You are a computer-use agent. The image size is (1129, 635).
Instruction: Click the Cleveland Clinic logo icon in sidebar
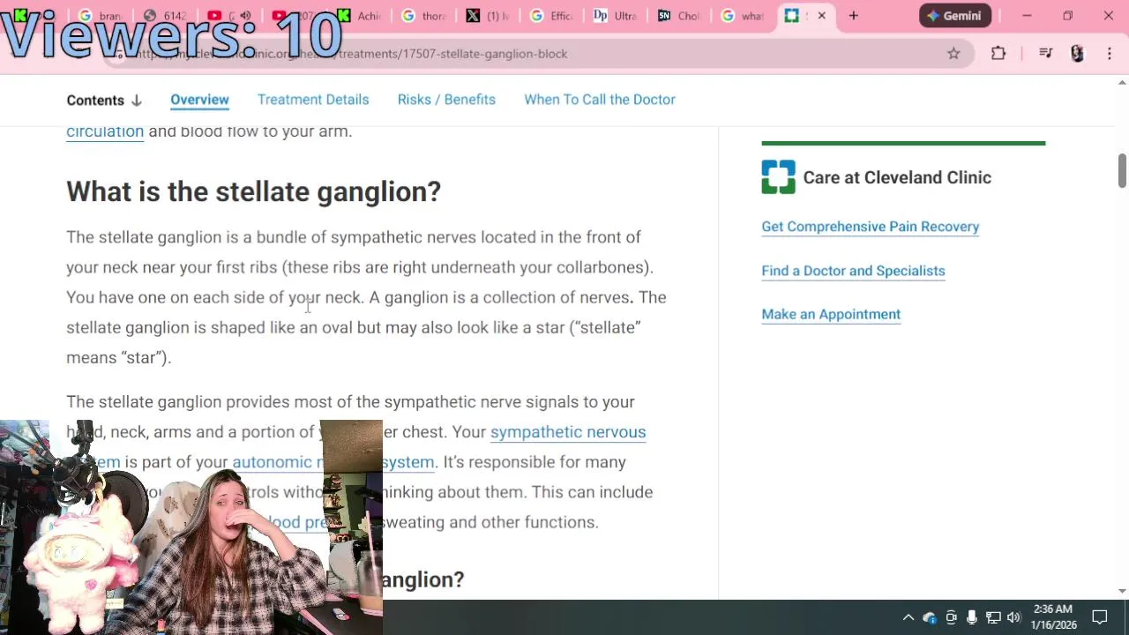(x=778, y=177)
